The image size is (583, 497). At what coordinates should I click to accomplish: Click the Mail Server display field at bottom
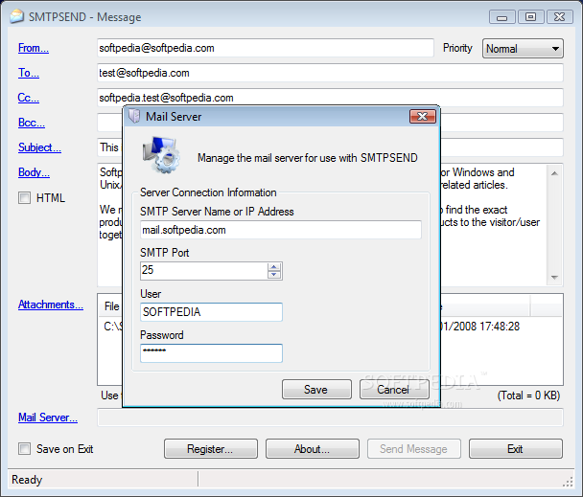tap(330, 418)
